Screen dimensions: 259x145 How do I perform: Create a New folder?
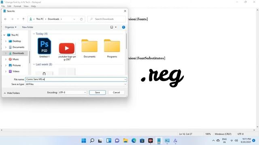[28, 27]
